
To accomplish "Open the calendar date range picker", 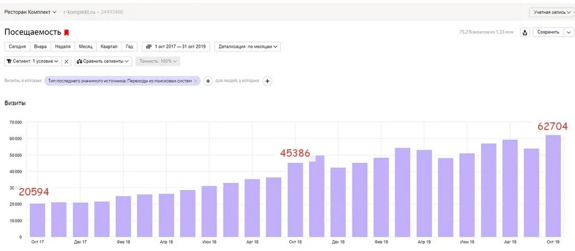I will pos(176,47).
